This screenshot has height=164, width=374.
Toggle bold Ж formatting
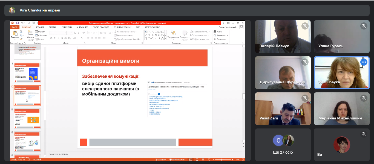pyautogui.click(x=51, y=38)
